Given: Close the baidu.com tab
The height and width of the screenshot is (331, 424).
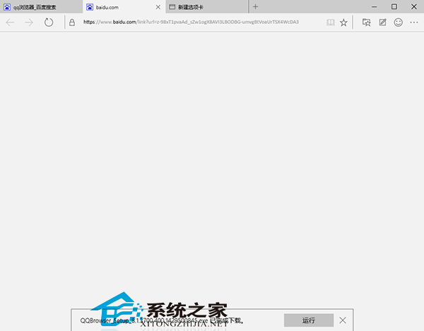Looking at the screenshot, I should pyautogui.click(x=158, y=7).
